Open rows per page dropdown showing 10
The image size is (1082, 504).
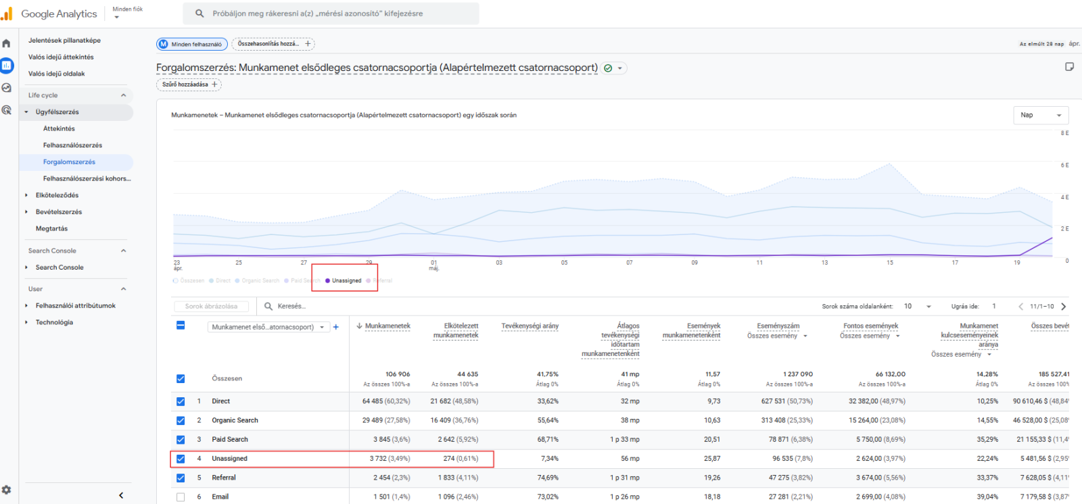(x=918, y=307)
